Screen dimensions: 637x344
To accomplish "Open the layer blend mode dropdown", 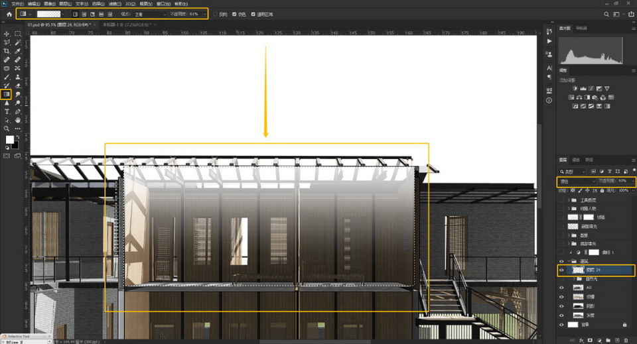I will click(x=576, y=181).
